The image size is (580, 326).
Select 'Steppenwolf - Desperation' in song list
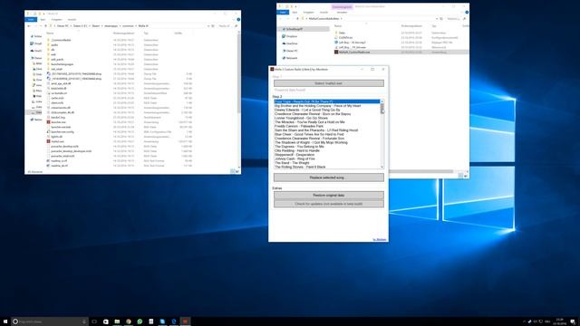click(295, 155)
